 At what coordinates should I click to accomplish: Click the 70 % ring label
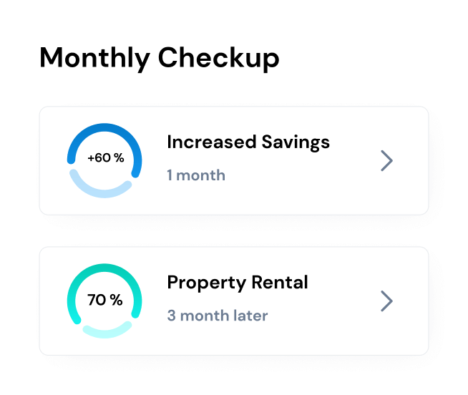(x=105, y=300)
